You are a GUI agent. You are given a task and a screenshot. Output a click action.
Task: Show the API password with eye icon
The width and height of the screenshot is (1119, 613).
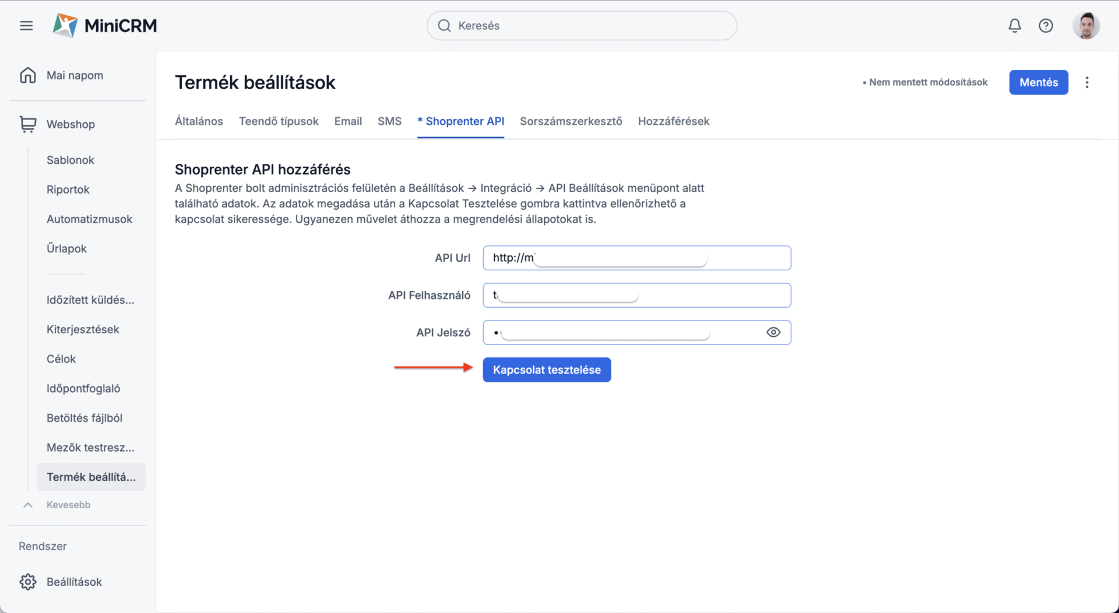tap(773, 332)
